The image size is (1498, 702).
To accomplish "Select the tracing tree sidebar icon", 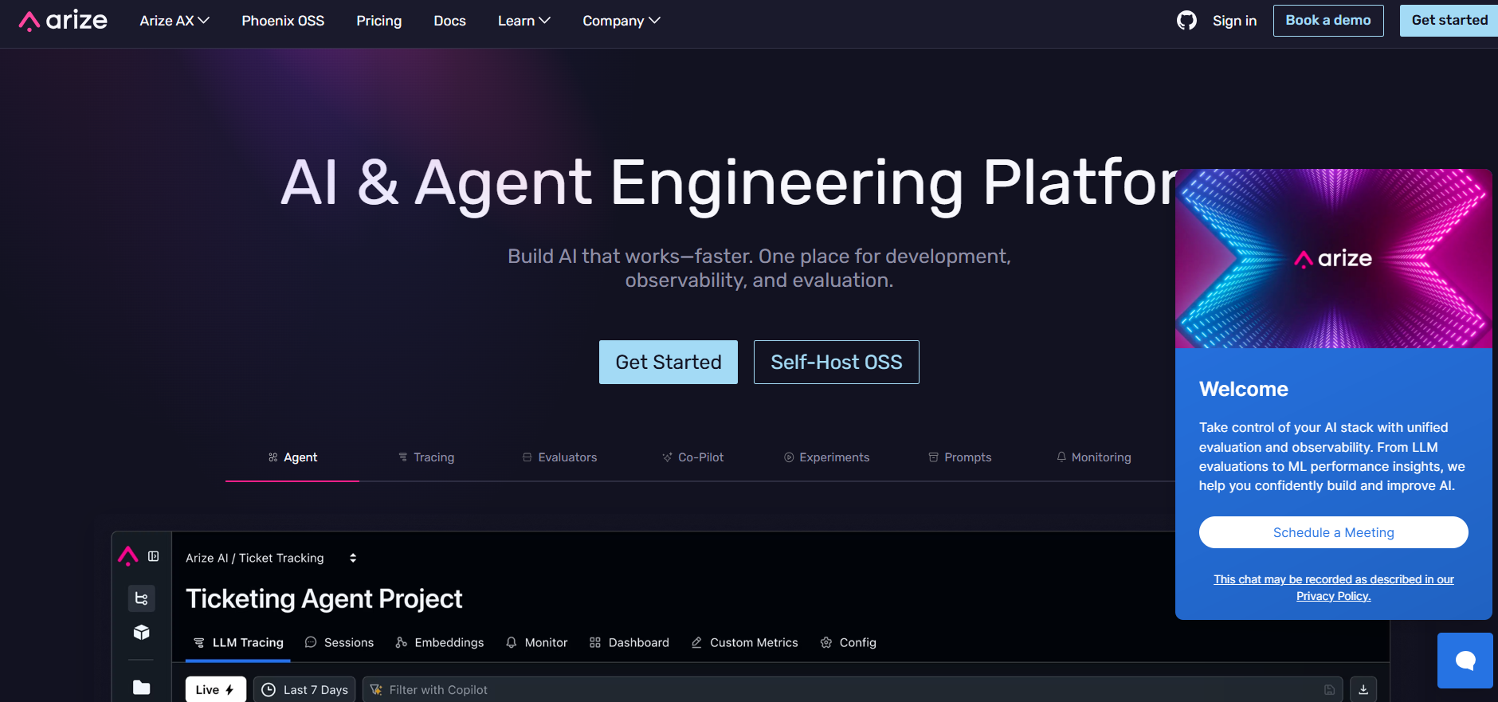I will pyautogui.click(x=142, y=598).
